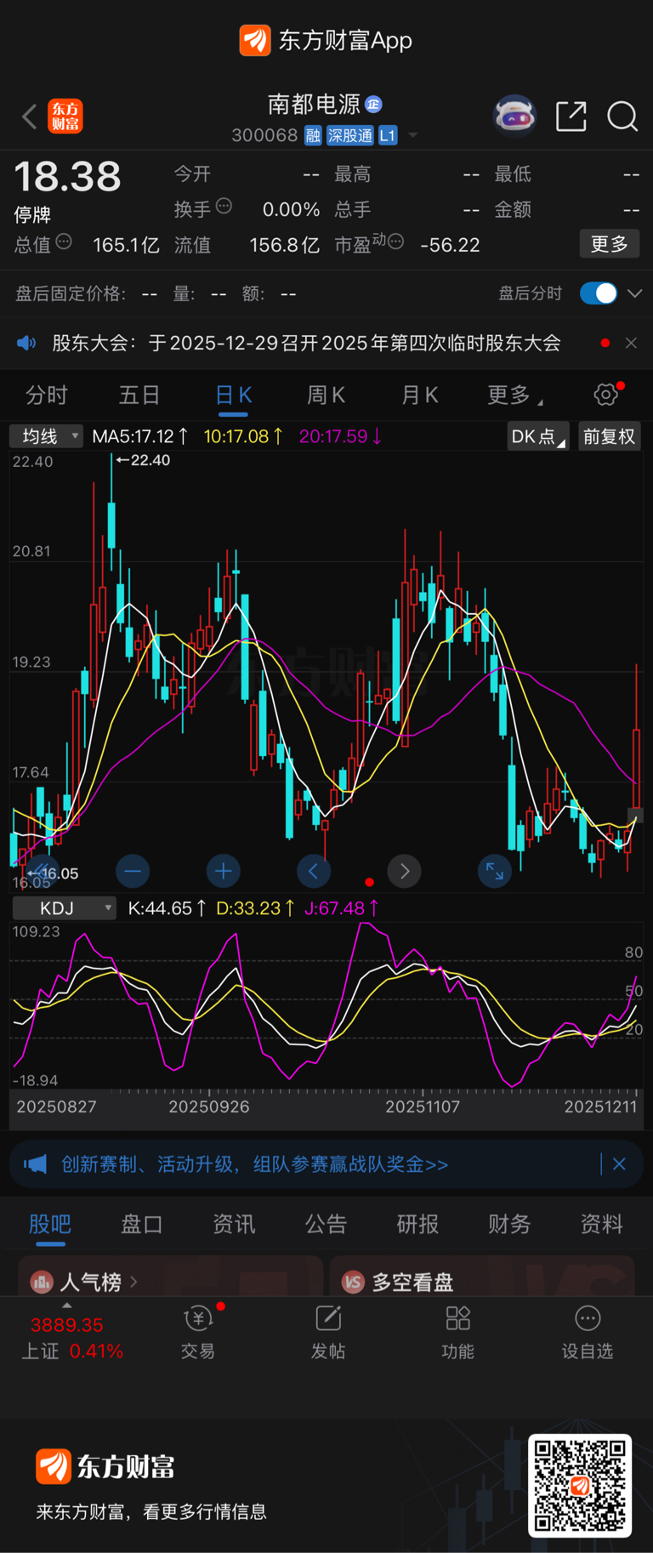The height and width of the screenshot is (1553, 653).
Task: Tap the K:44.65 indicator value
Action: pyautogui.click(x=167, y=908)
